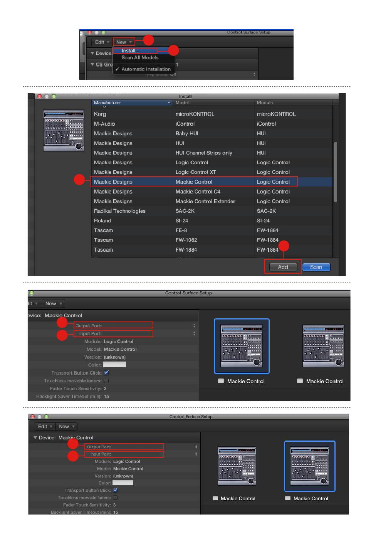
Task: Select the unhighlighted Mackie Control device in middle window
Action: [323, 346]
